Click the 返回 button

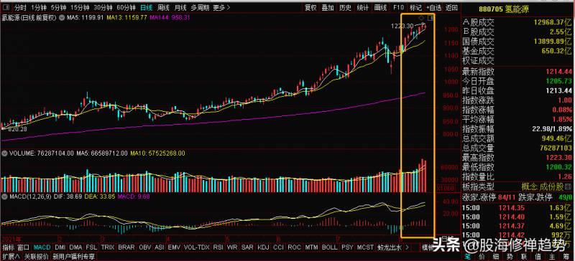coord(451,7)
